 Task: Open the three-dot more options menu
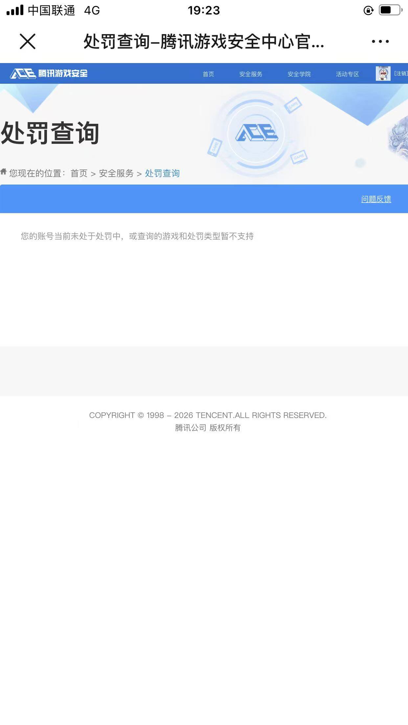point(380,41)
